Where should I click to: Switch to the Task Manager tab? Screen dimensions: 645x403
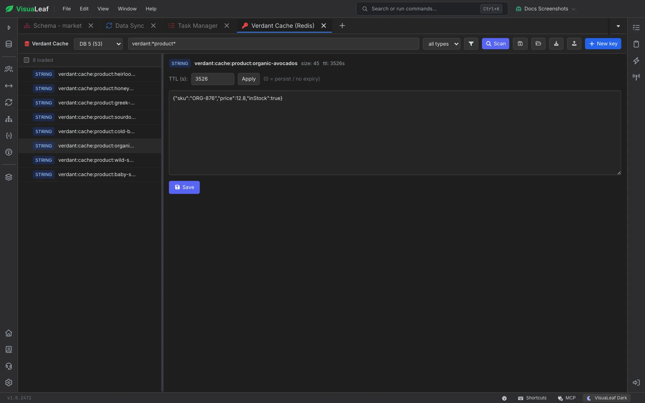[x=197, y=26]
